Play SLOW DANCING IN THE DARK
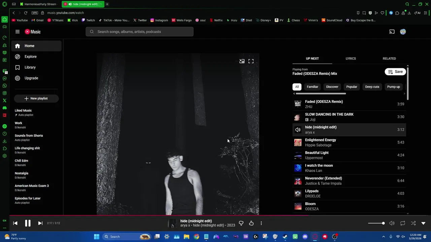This screenshot has width=431, height=242. click(x=349, y=117)
